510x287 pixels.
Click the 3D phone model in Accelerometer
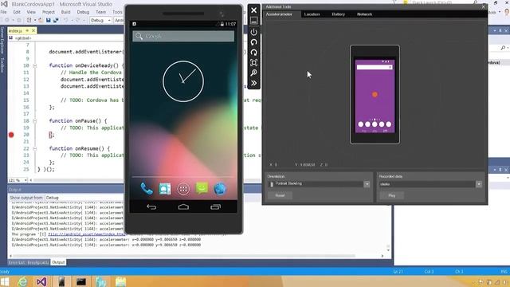[x=375, y=94]
